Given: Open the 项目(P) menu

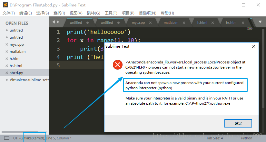Looking at the screenshot, I should [x=128, y=13].
